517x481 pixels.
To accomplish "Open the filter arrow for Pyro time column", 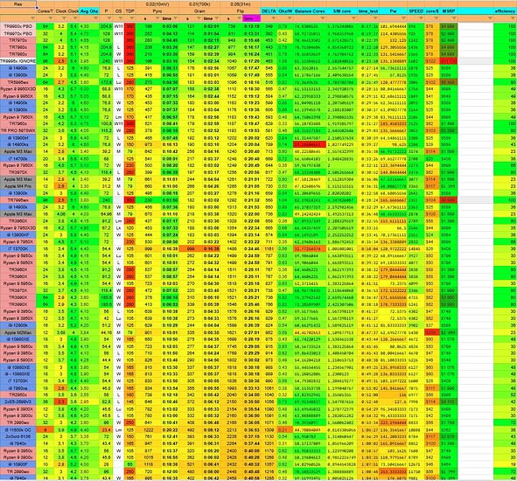I will [x=176, y=18].
